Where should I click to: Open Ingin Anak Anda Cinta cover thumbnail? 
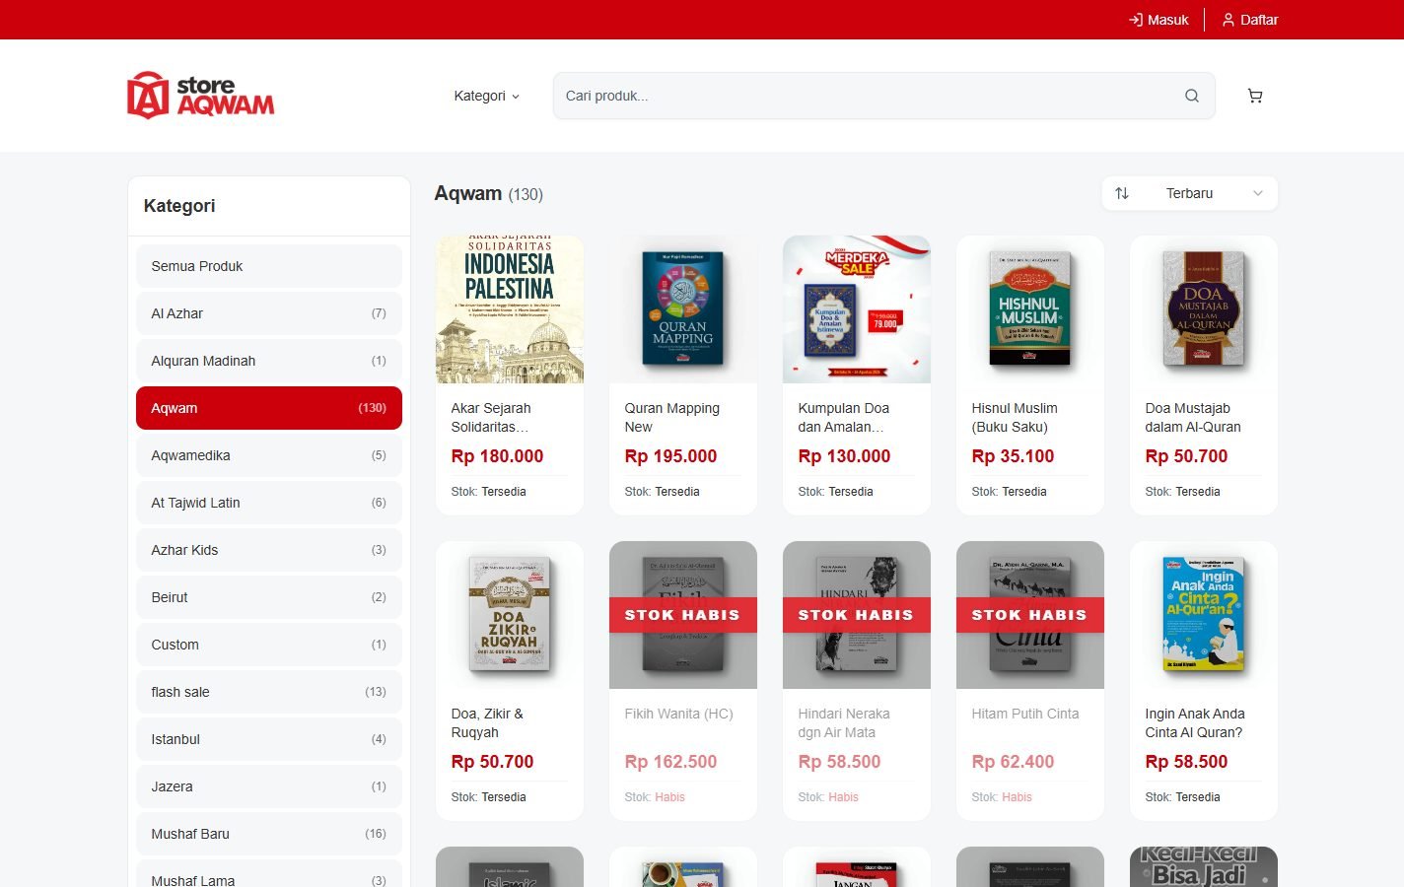point(1204,615)
